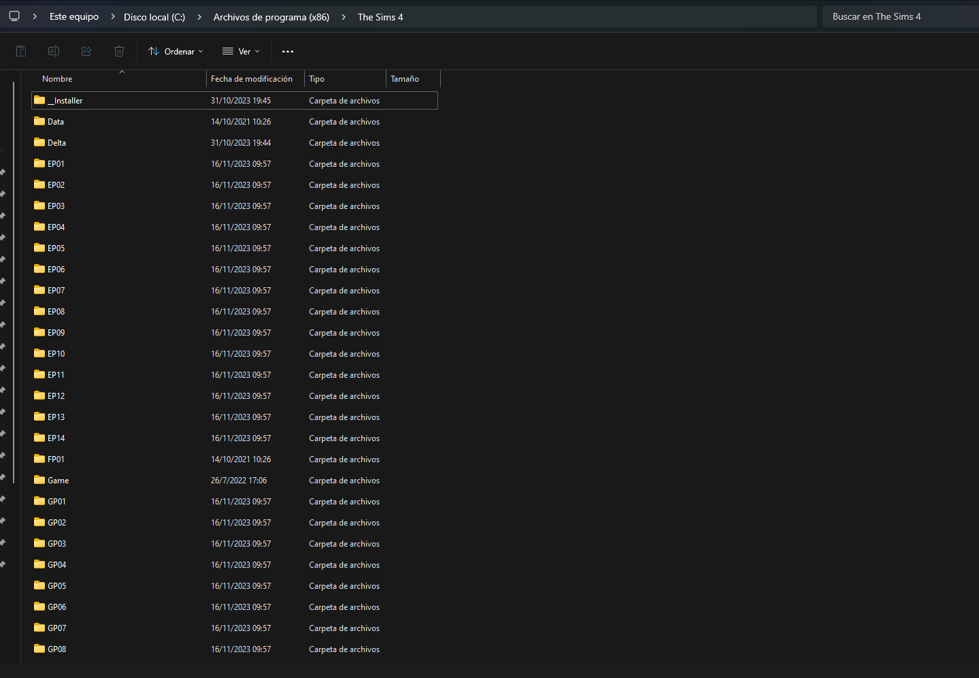This screenshot has width=979, height=678.
Task: Go to Este equipo breadcrumb
Action: coord(74,16)
